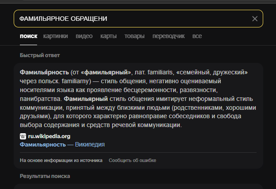Screen dimensions: 276x189
Task: Click the Latin word familiaris in the answer
Action: tap(160, 72)
